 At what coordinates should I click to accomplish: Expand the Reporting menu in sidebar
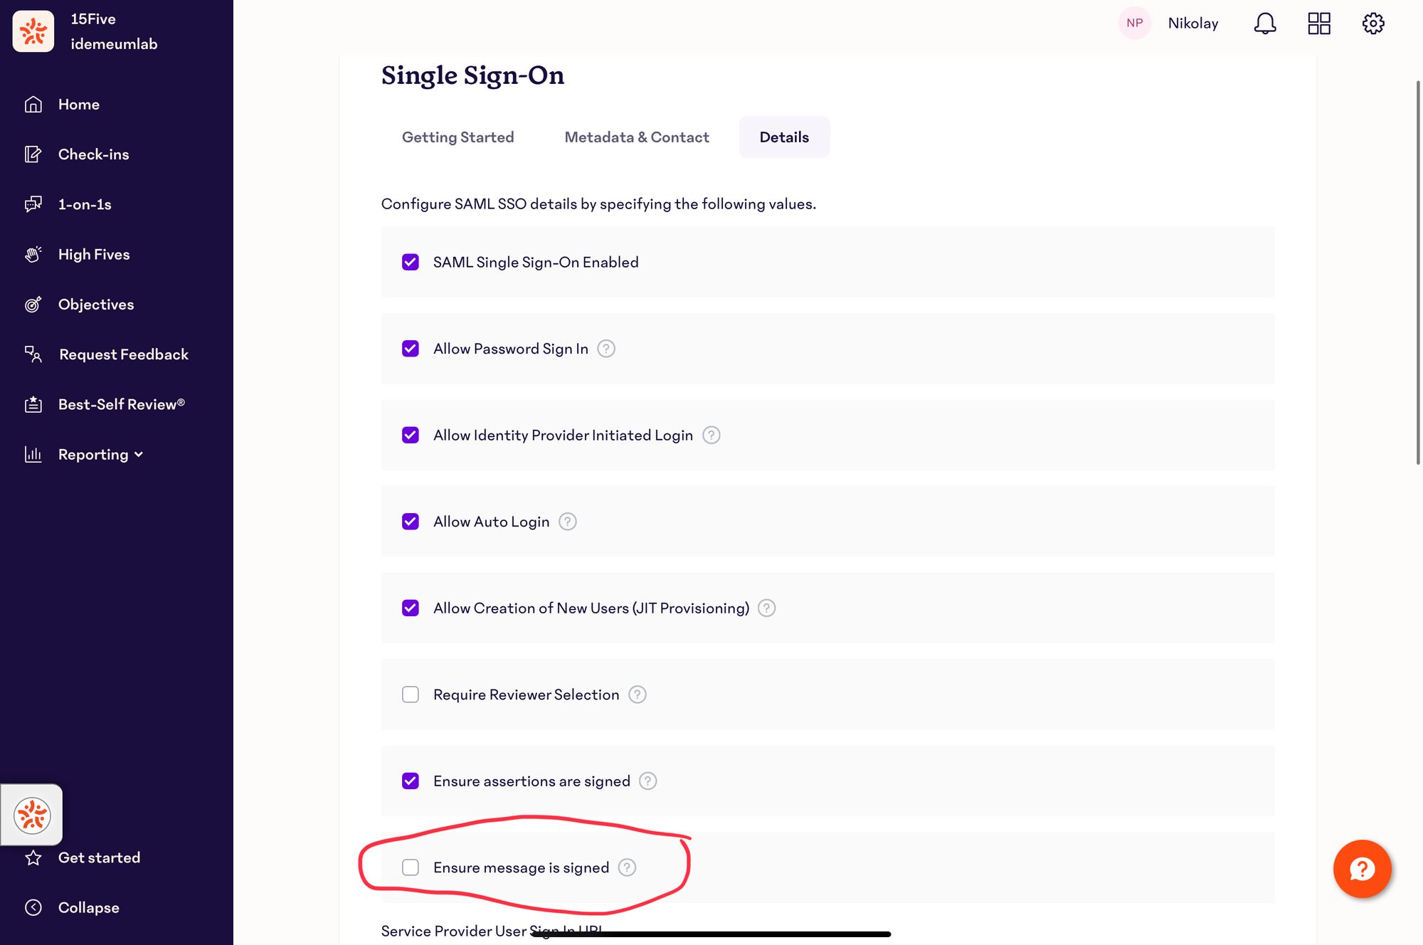pyautogui.click(x=100, y=454)
